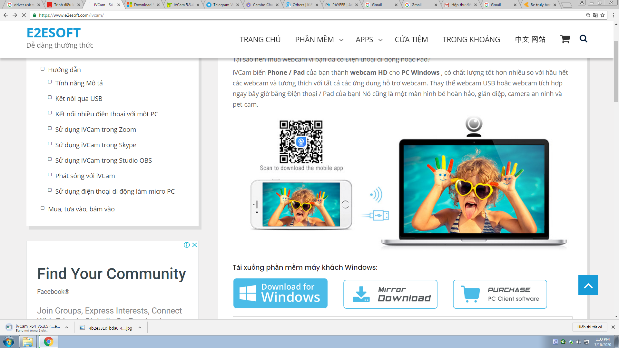Open the shopping cart icon
The image size is (619, 348).
point(565,39)
